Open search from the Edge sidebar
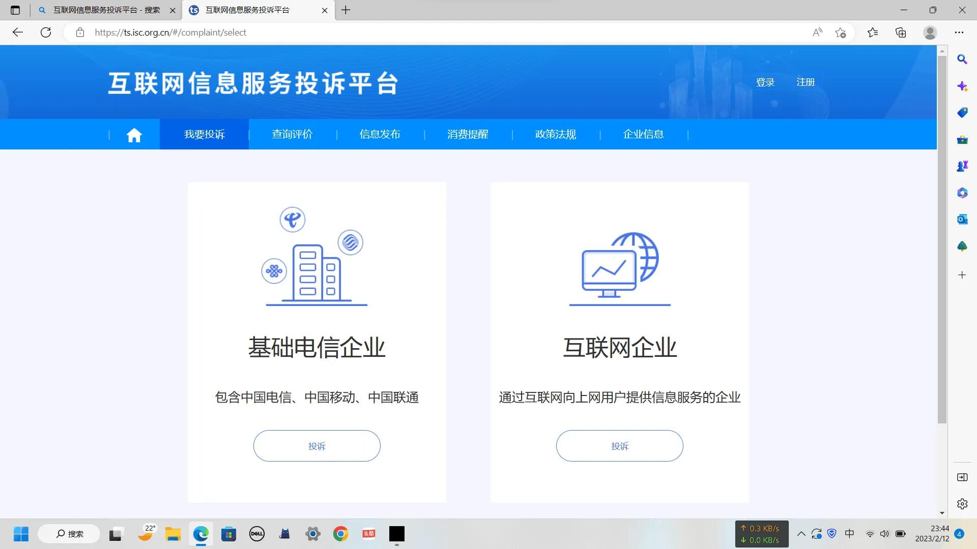977x549 pixels. tap(962, 59)
